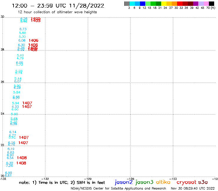Image resolution: width=218 pixels, height=191 pixels.
Task: Select the jason3 satellite label
Action: coord(144,182)
